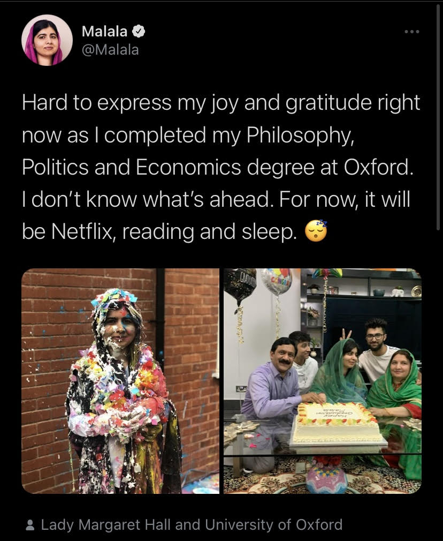Click the tagged people person icon

(30, 525)
